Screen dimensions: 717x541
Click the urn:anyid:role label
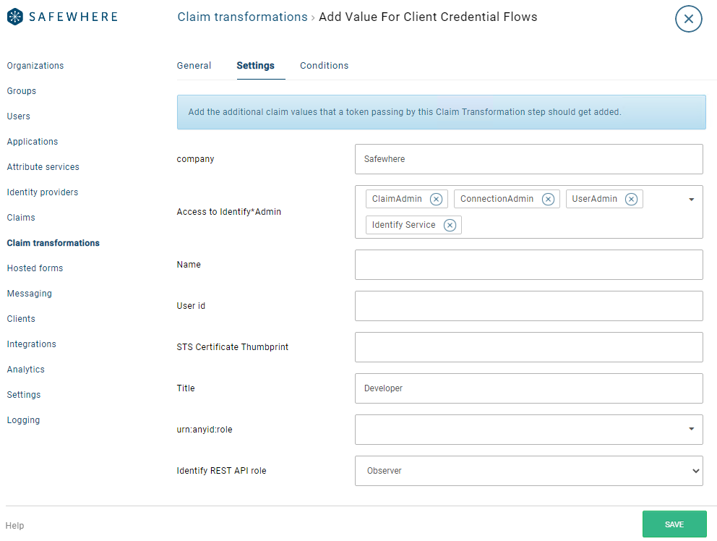coord(205,430)
